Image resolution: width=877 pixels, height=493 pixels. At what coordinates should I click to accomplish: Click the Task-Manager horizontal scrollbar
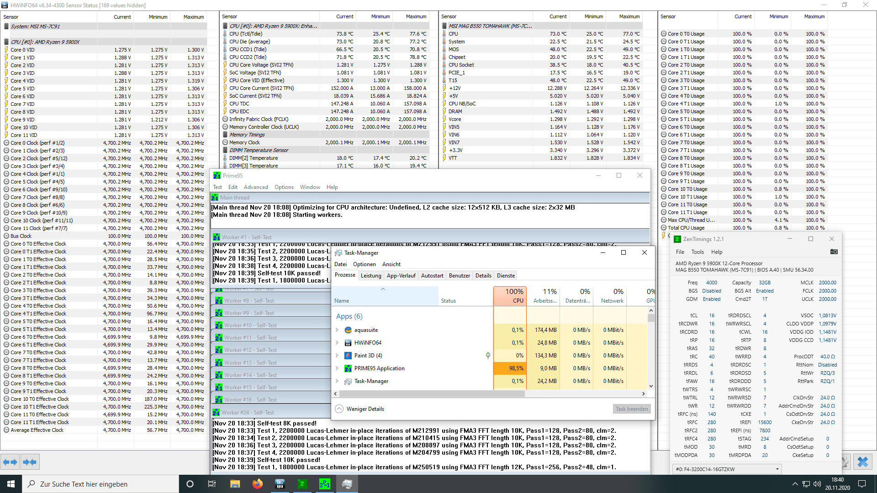432,393
